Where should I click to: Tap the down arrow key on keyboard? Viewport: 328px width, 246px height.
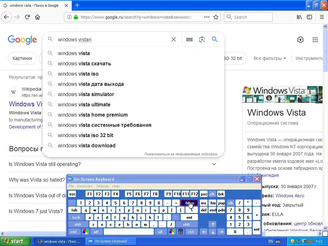pos(213,232)
